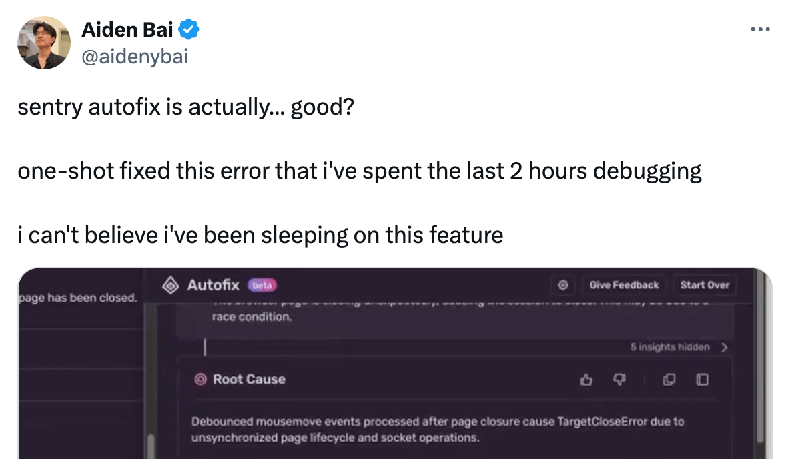Click Aiden Bai's profile picture
Image resolution: width=794 pixels, height=459 pixels.
(43, 42)
